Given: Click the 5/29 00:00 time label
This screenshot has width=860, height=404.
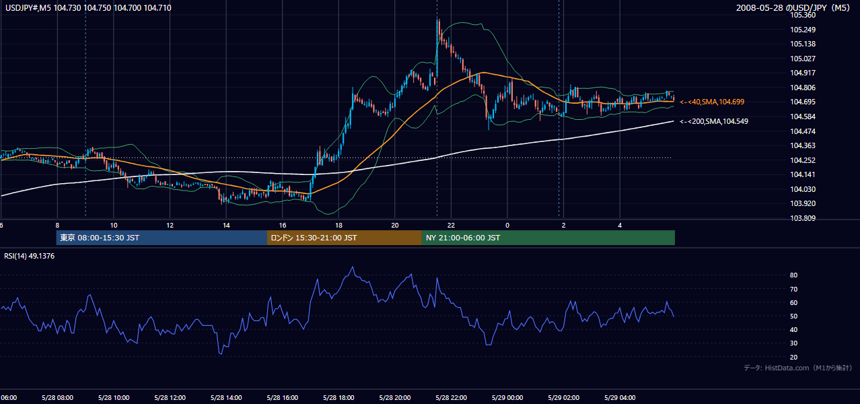Looking at the screenshot, I should pos(507,397).
